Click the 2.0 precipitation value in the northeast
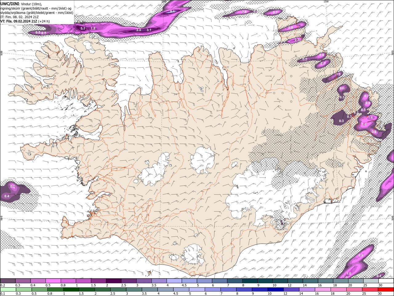The image size is (394, 296). coord(297,40)
